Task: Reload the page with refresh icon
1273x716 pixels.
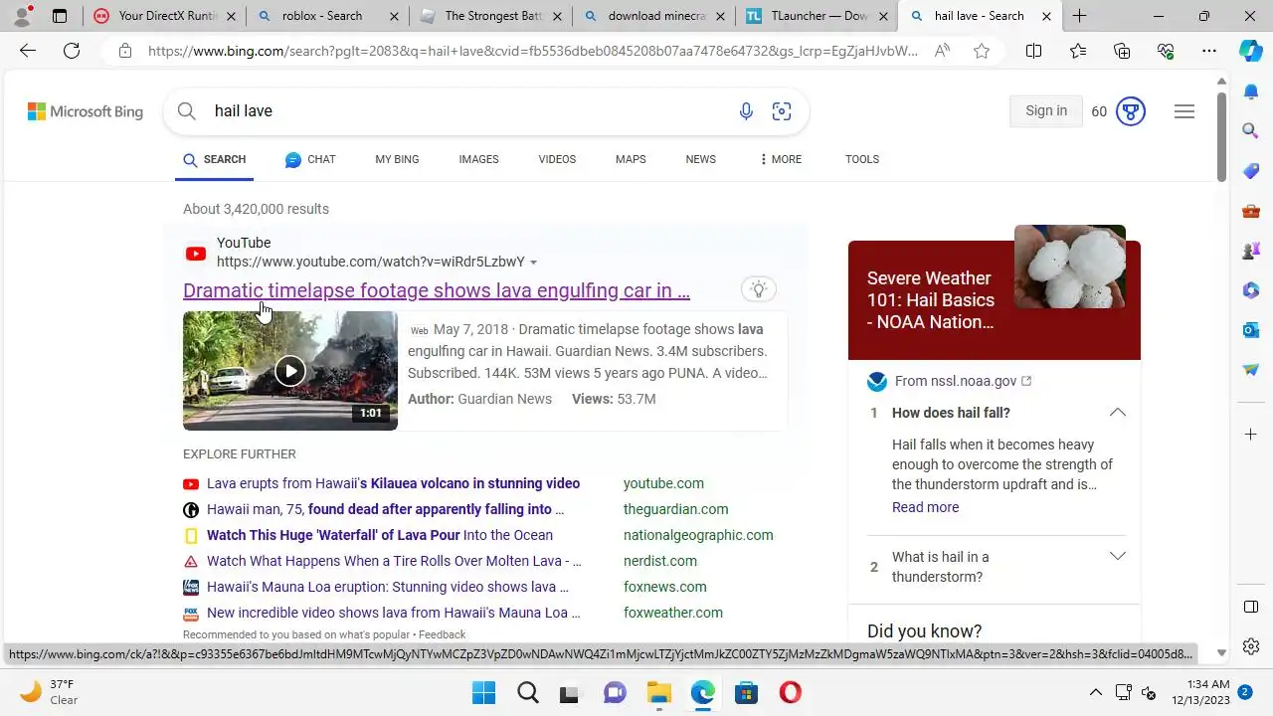Action: pos(72,51)
